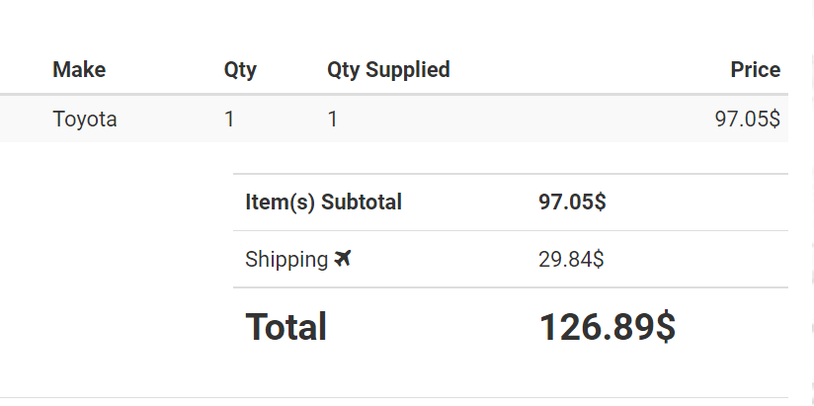Click the shipping cost 29.84$
Screen dimensions: 814x406
(571, 259)
